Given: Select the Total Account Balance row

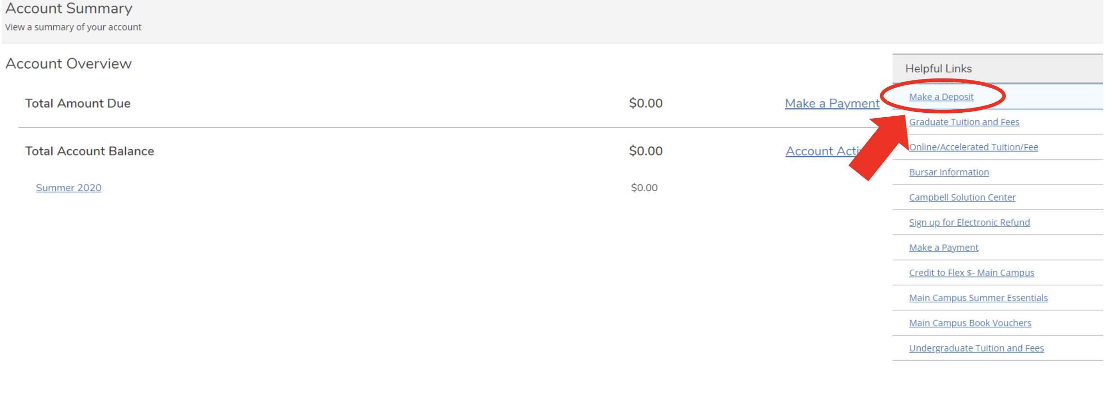Looking at the screenshot, I should pos(89,151).
